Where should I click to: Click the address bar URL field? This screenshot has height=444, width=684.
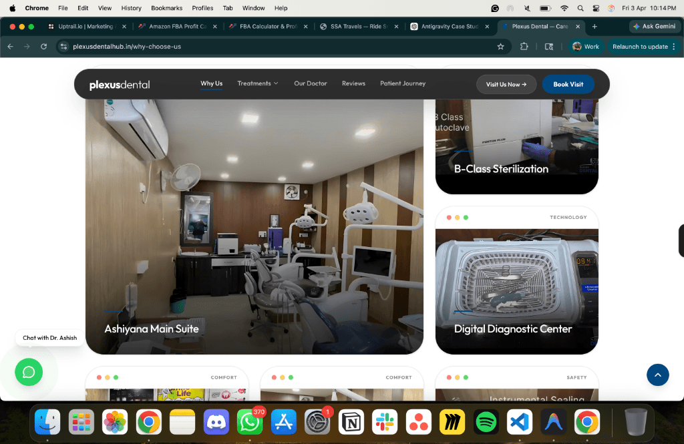pyautogui.click(x=267, y=47)
